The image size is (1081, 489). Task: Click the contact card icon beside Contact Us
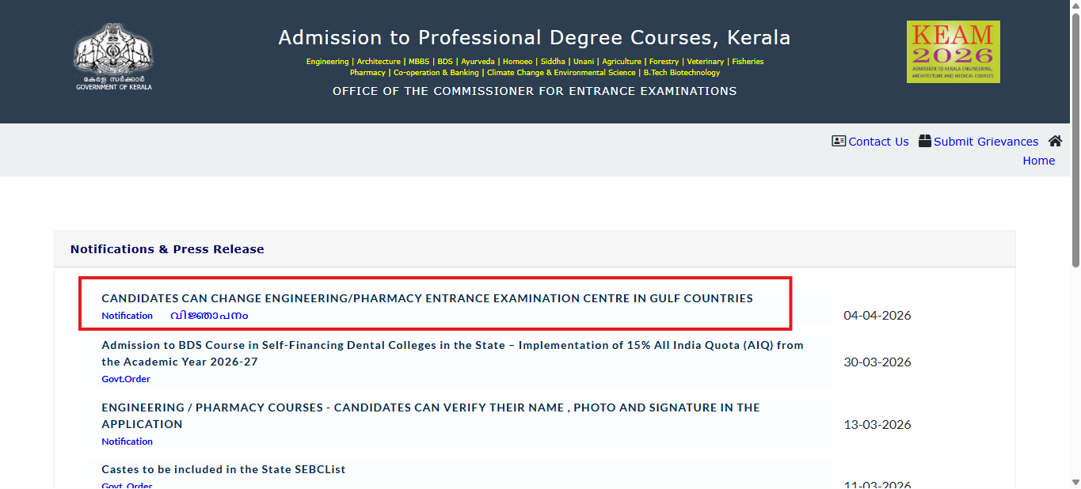click(x=839, y=141)
